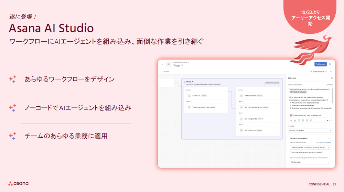Follow the Learn about metadata link

(x=323, y=143)
